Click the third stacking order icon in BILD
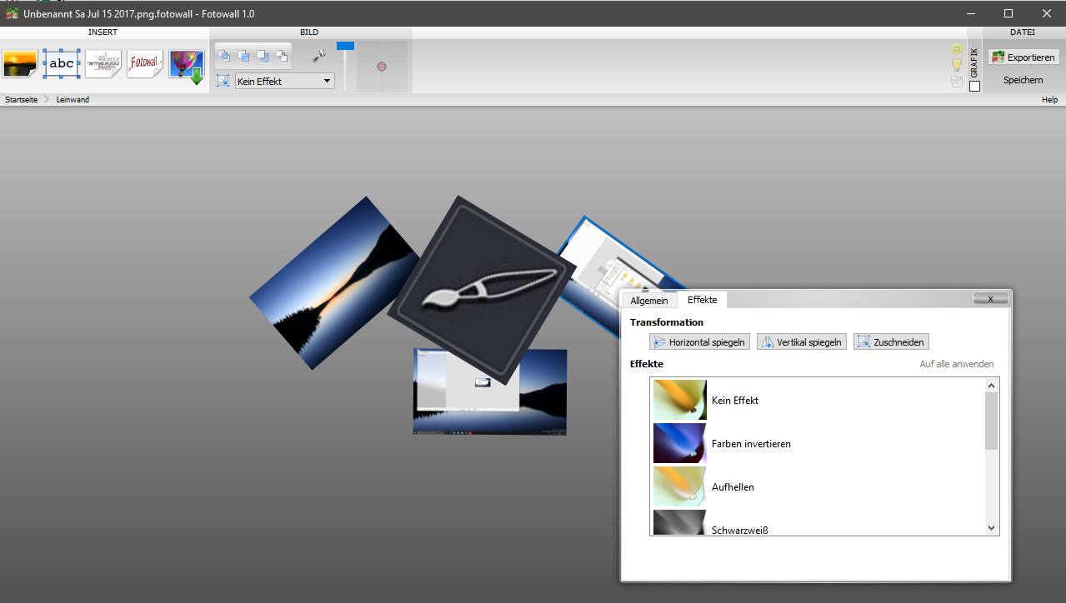Screen dimensions: 1066x603 tap(263, 56)
